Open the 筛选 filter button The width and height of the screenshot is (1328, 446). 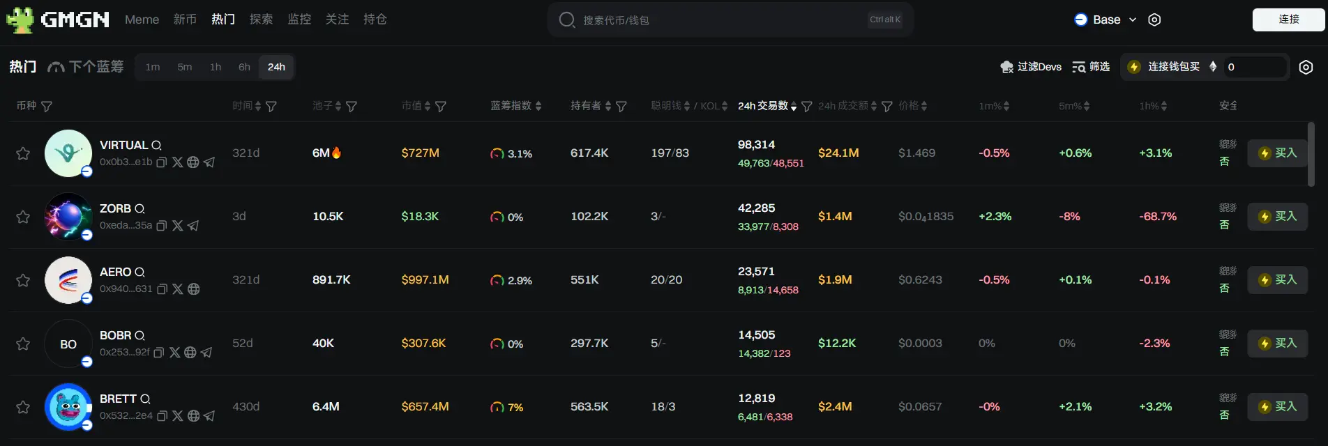pos(1091,67)
